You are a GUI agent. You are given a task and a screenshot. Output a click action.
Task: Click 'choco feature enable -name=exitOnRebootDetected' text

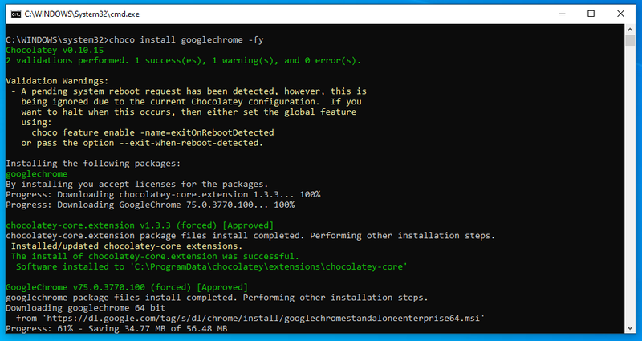click(x=152, y=132)
